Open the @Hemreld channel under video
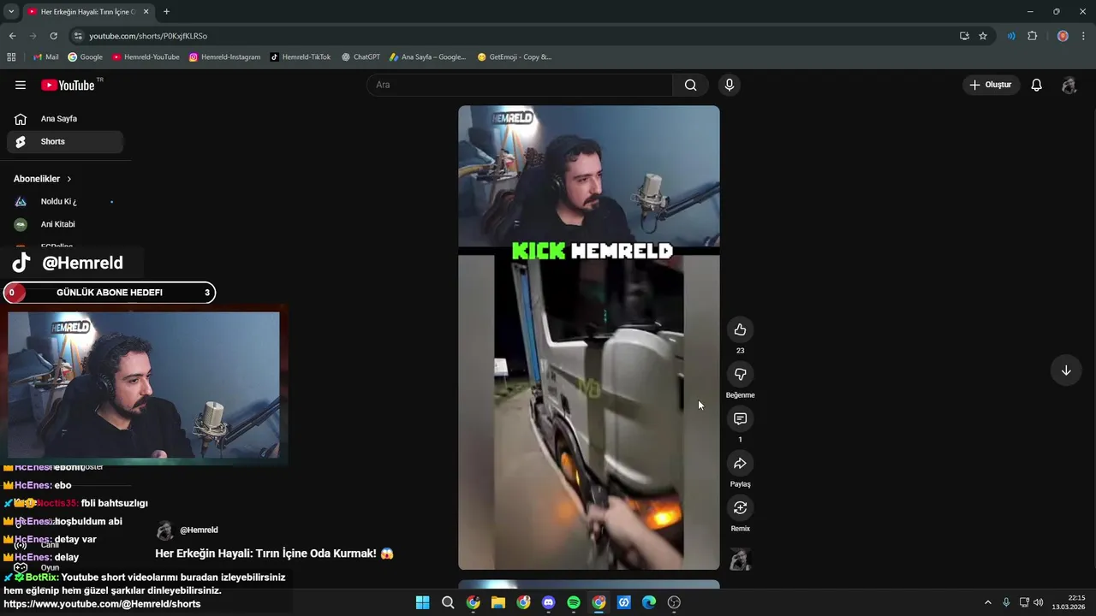 click(199, 530)
